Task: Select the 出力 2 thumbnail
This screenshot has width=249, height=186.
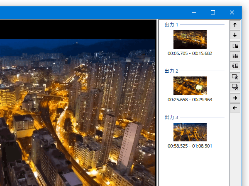Action: point(190,86)
